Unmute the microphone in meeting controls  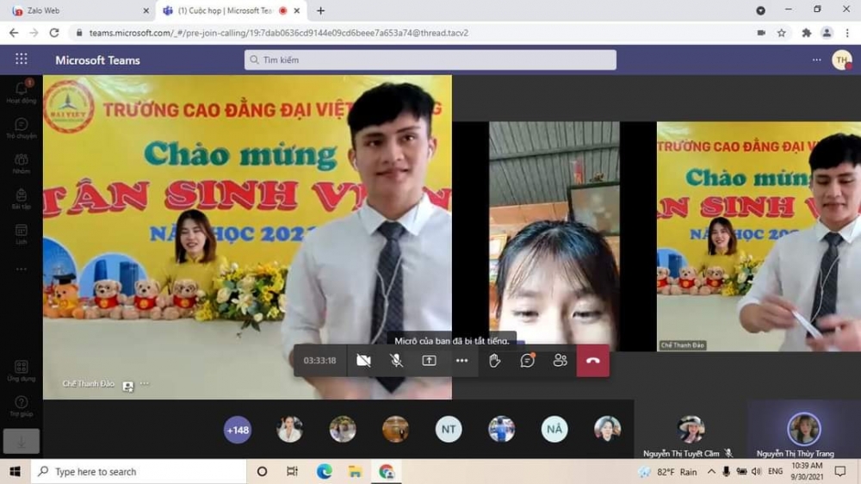(x=396, y=360)
